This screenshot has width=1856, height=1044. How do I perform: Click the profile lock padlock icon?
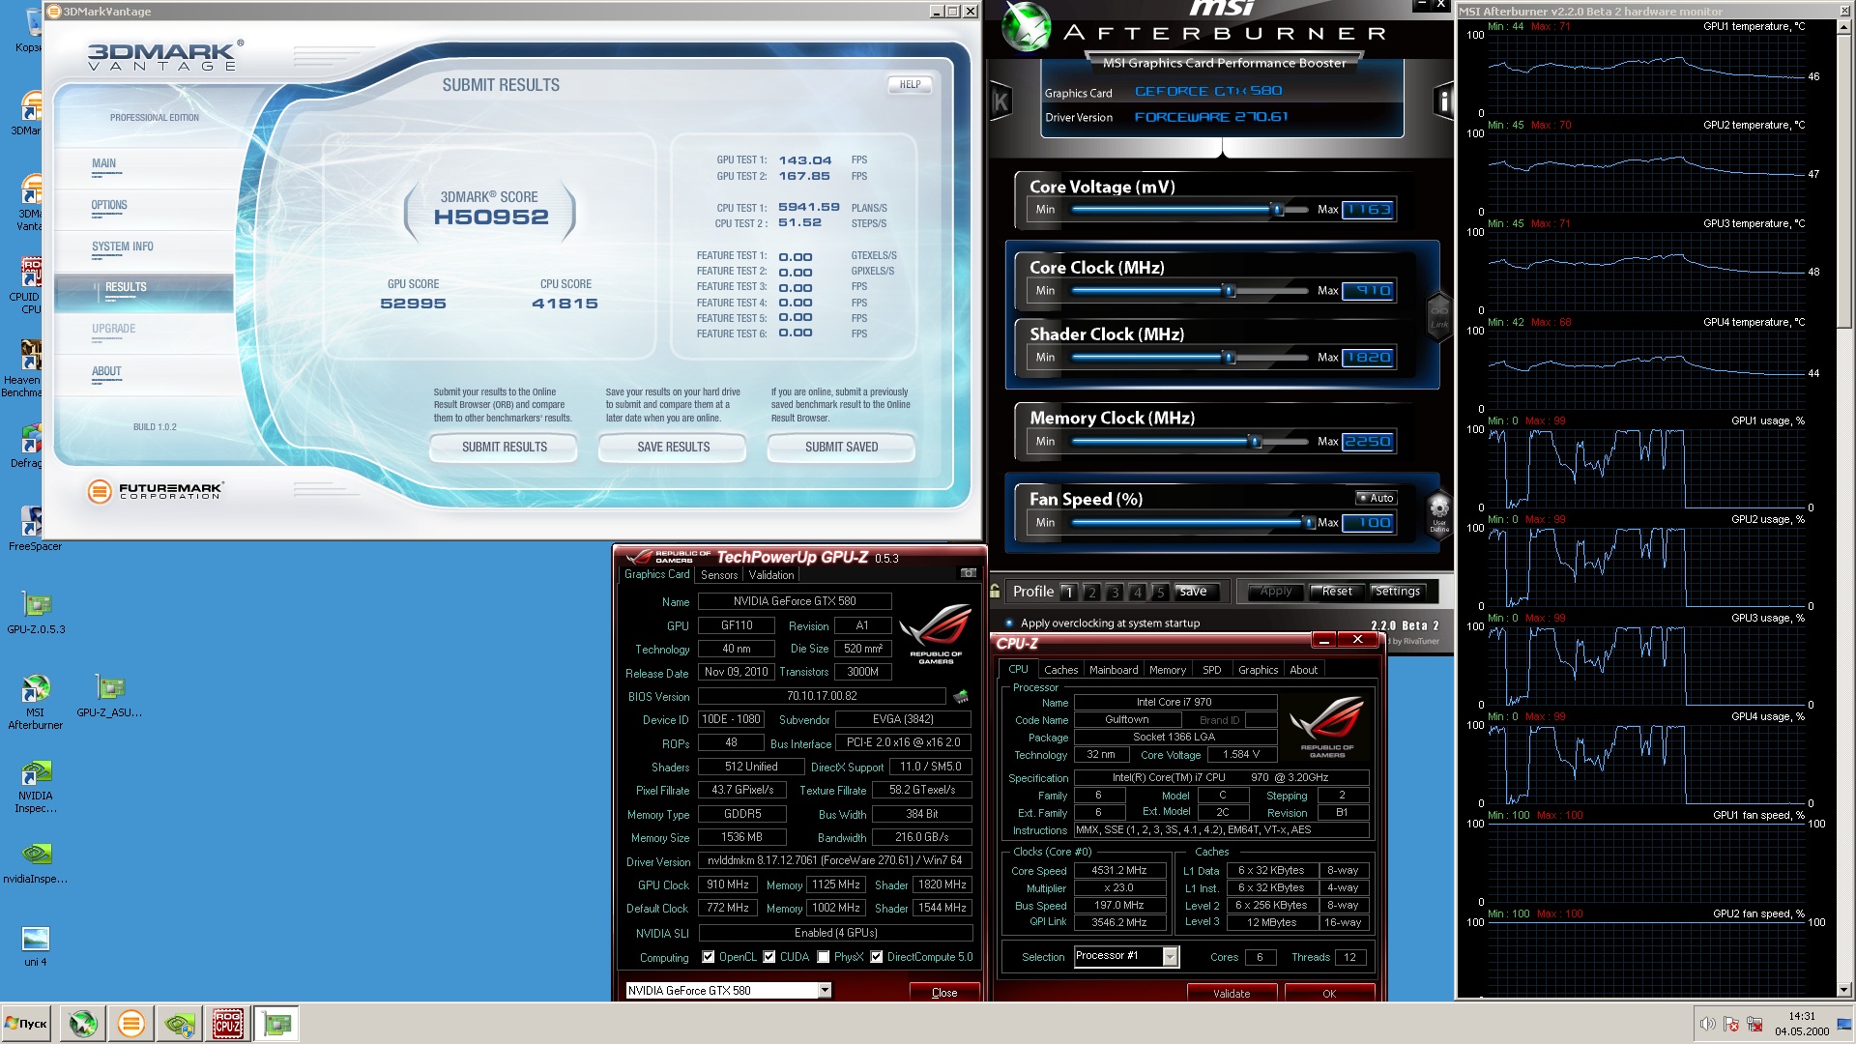pos(995,591)
